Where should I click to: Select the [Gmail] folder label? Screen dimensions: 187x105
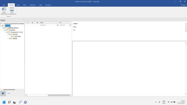pos(15,34)
